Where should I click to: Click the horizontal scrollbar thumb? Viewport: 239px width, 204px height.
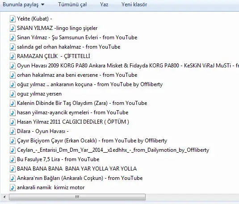pos(77,197)
